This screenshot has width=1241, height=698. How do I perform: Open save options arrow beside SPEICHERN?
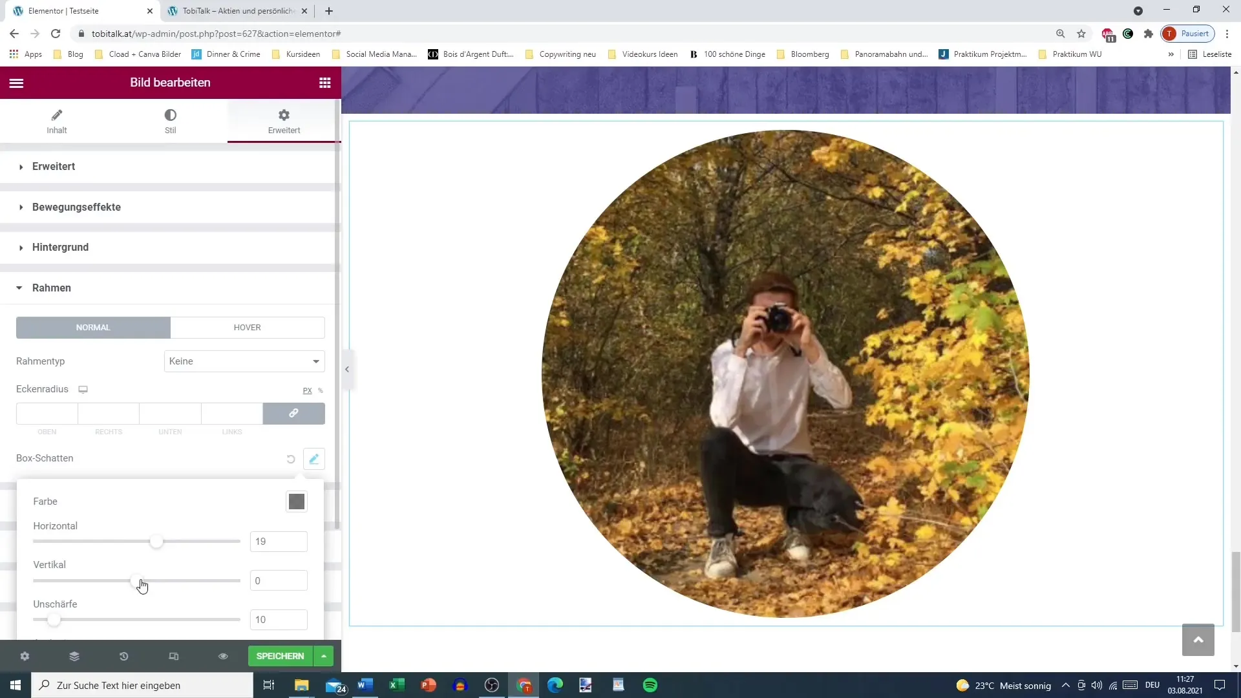[324, 656]
